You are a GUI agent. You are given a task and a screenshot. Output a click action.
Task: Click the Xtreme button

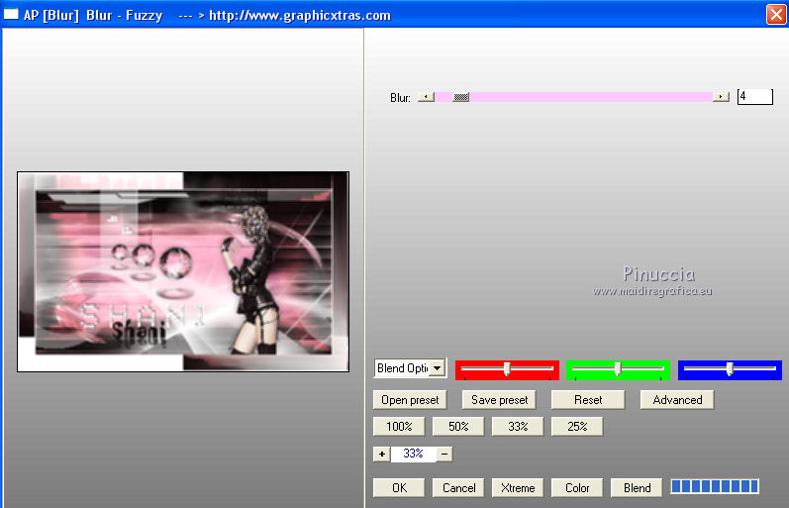[x=518, y=488]
